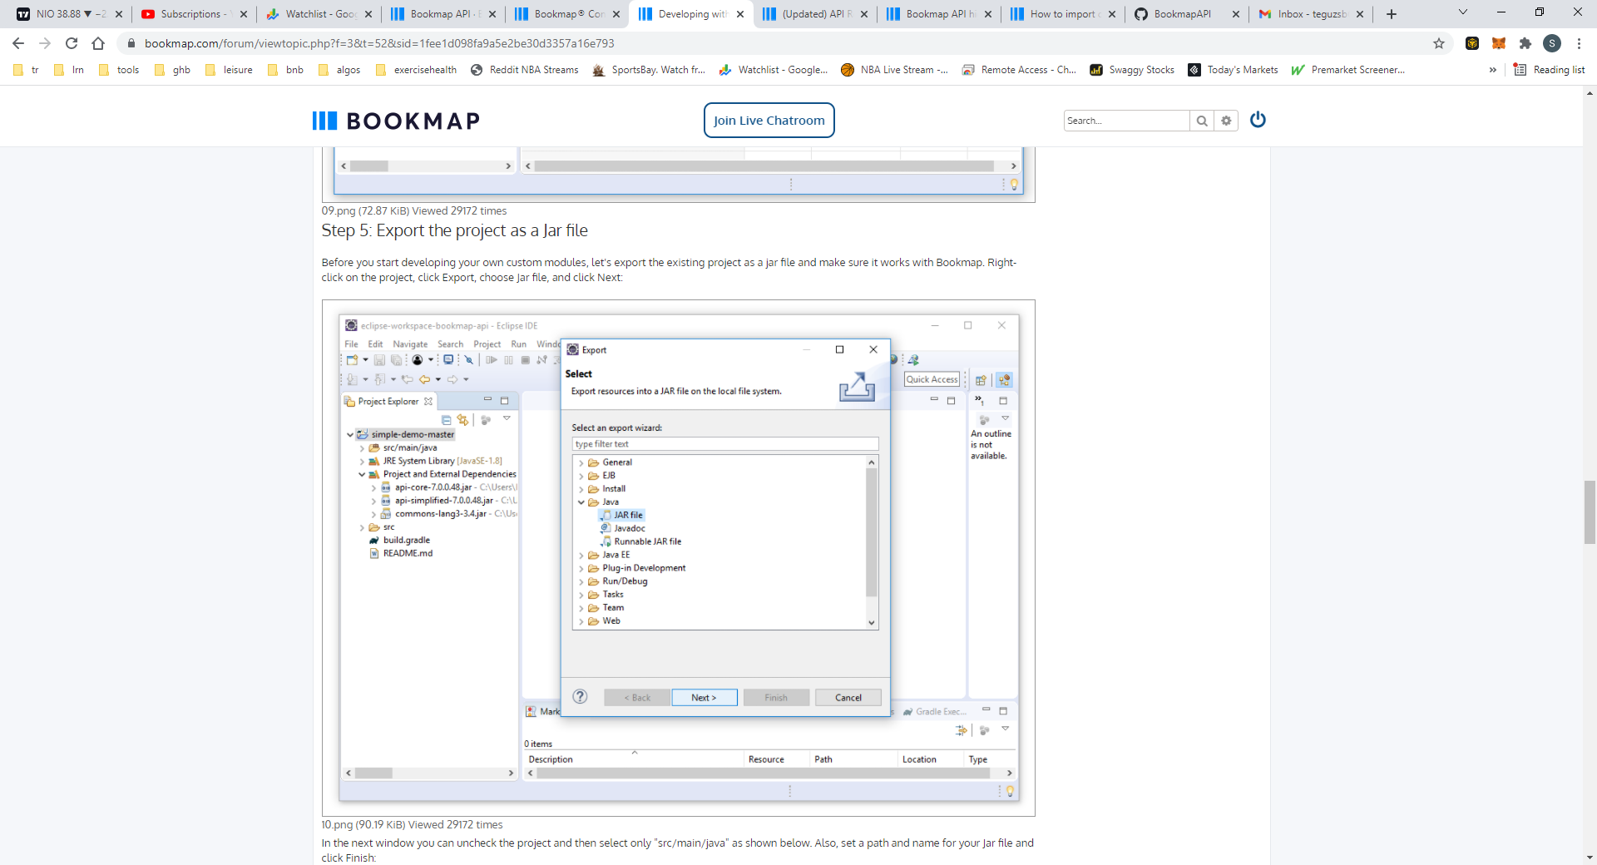Select the Save icon in Eclipse toolbar
This screenshot has width=1597, height=865.
(x=379, y=360)
